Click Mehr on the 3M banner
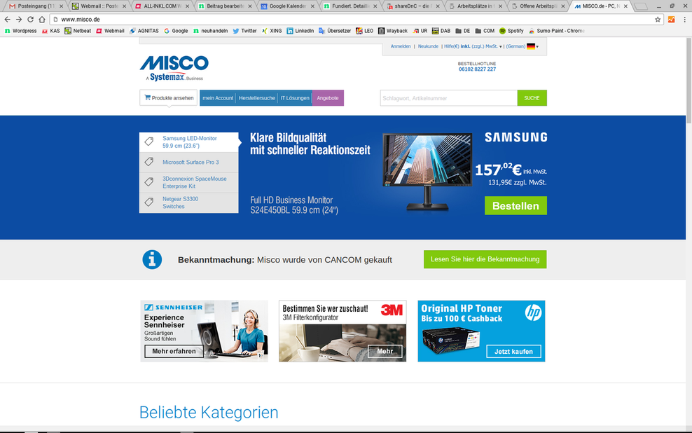 coord(385,351)
